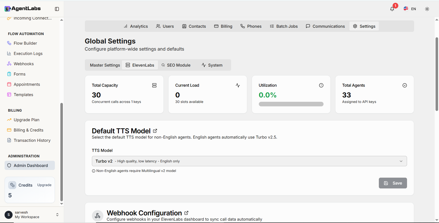Switch to the Billing tab
The width and height of the screenshot is (439, 223).
[x=223, y=26]
